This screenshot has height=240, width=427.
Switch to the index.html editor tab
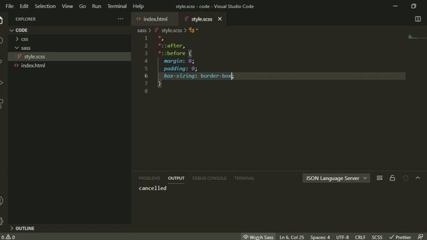click(155, 19)
